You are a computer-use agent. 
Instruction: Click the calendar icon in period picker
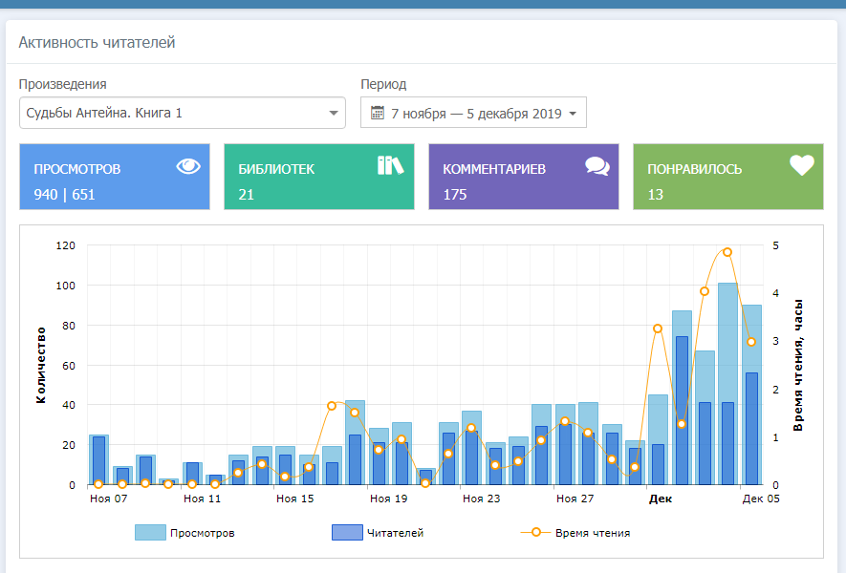[377, 113]
